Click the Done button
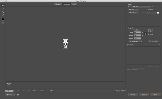 133,95
